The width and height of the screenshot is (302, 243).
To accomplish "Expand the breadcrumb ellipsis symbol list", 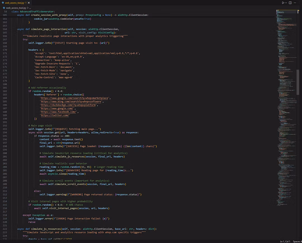I will 30,8.
